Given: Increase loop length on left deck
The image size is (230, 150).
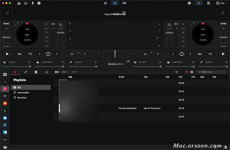Looking at the screenshot, I should coord(57,54).
